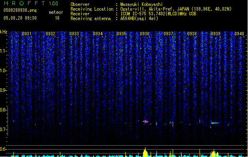The image size is (248, 157).
Task: Click the 0.8 kHz axis tick label
Action: [4, 110]
